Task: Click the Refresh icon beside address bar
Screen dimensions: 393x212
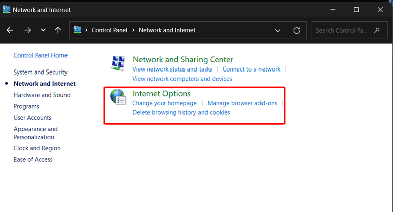Action: (x=297, y=31)
